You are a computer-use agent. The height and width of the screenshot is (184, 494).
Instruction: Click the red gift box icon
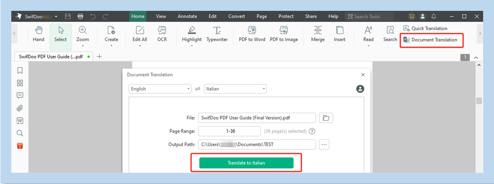(20, 146)
